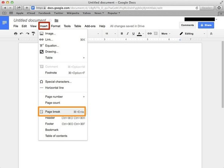Click the URL address field
Image resolution: width=224 pixels, height=168 pixels.
click(x=115, y=8)
